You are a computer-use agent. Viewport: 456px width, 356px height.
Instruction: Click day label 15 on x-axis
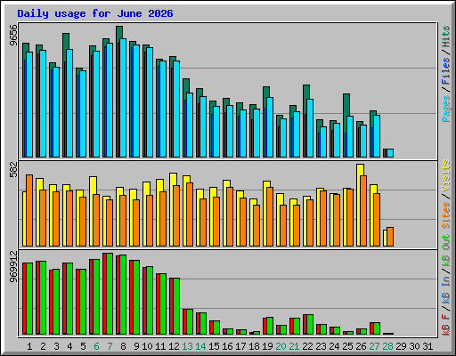[x=214, y=346]
